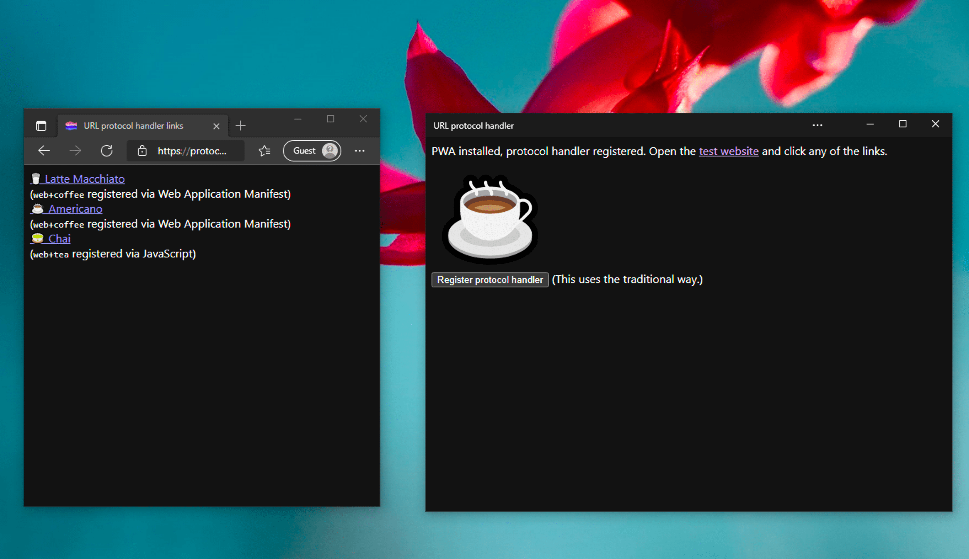
Task: Open PWA window overflow menu
Action: click(x=817, y=125)
